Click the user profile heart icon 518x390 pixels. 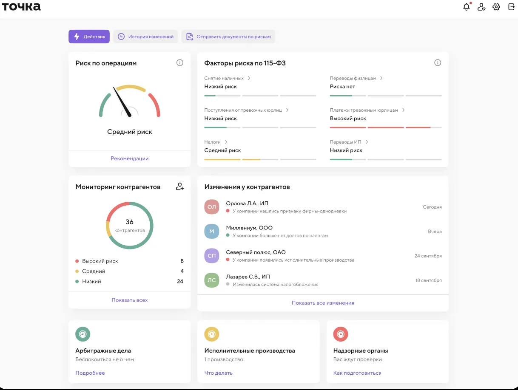click(481, 7)
